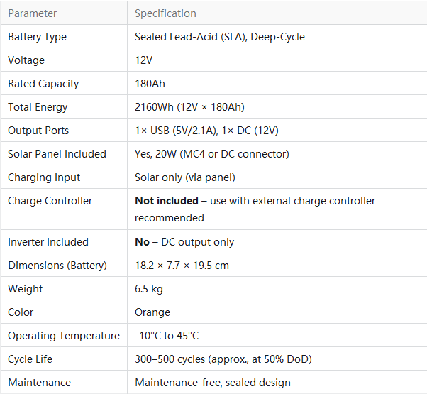Select the Maintenance-free, sealed design text
Image resolution: width=427 pixels, height=394 pixels.
[x=213, y=383]
